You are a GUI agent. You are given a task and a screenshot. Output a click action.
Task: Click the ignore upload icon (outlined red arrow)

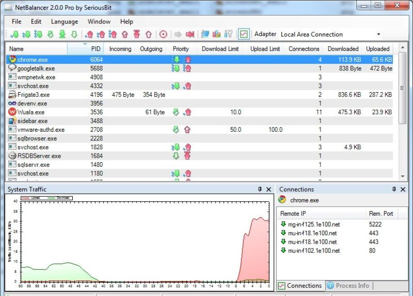point(148,34)
